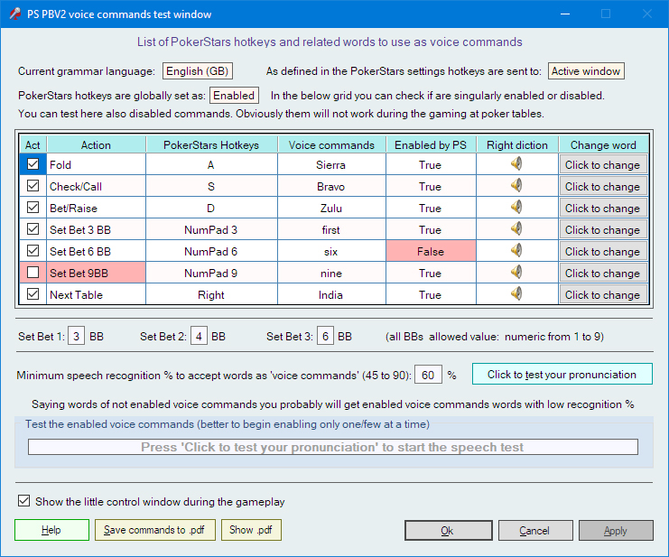Uncheck the Check/Call action checkbox
669x557 pixels.
[x=33, y=186]
